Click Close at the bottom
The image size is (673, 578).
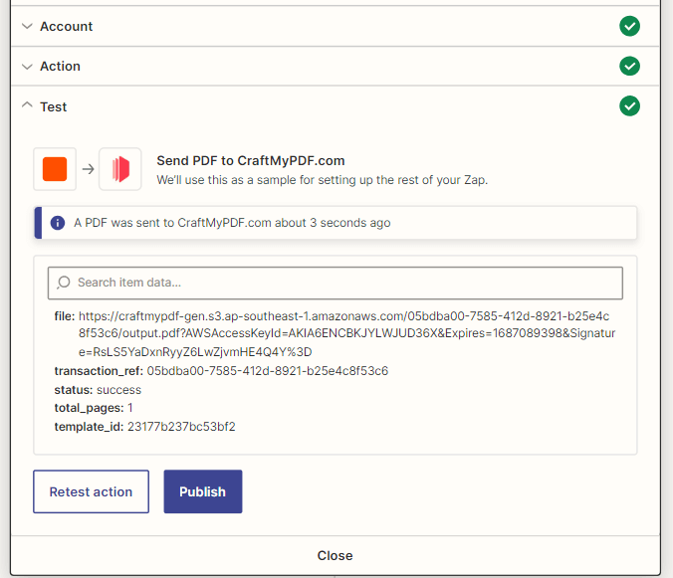point(335,555)
